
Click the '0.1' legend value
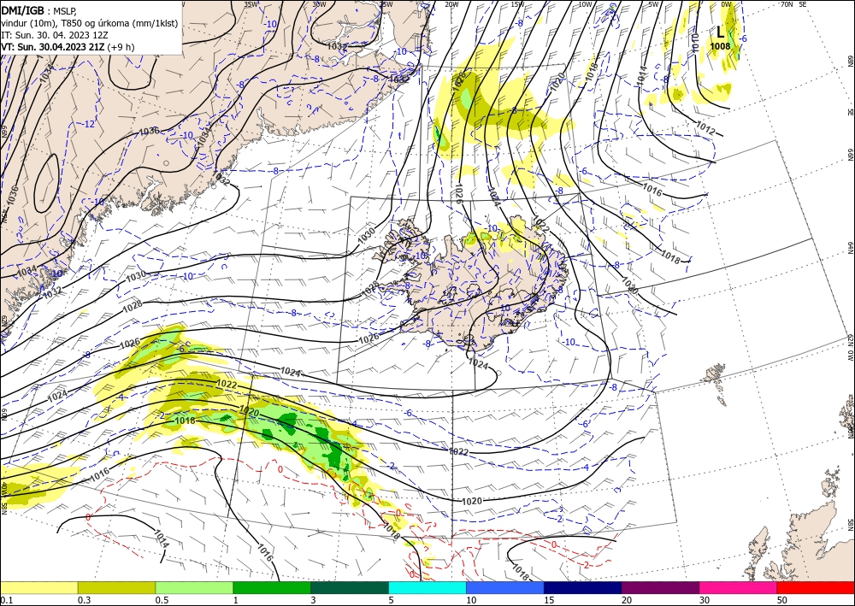(6, 600)
